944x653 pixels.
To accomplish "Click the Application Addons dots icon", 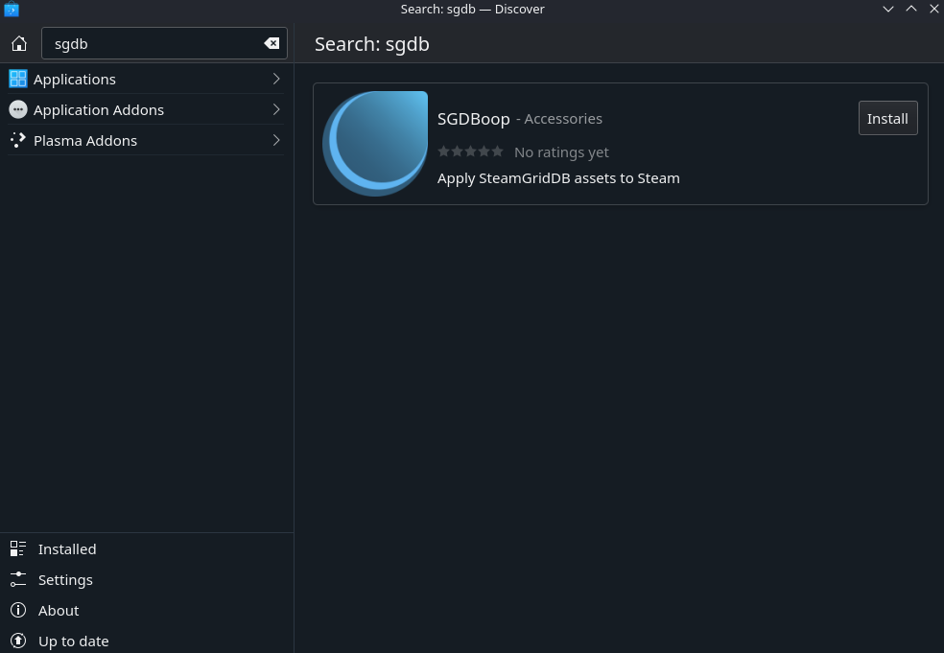I will coord(18,109).
